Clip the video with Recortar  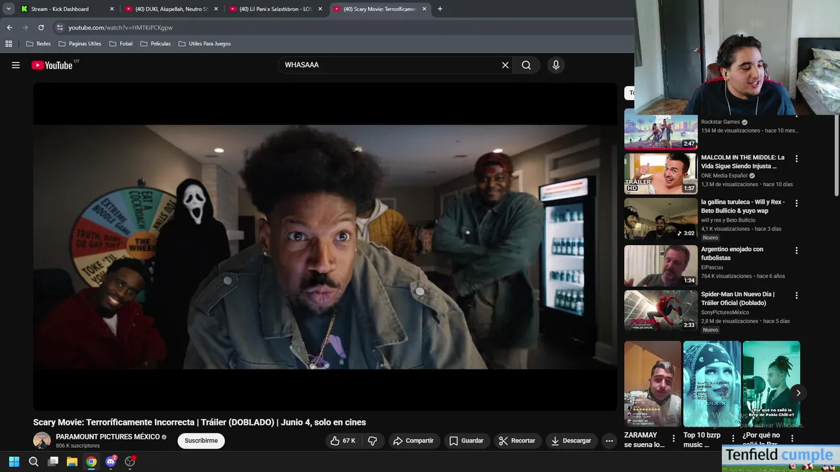517,441
